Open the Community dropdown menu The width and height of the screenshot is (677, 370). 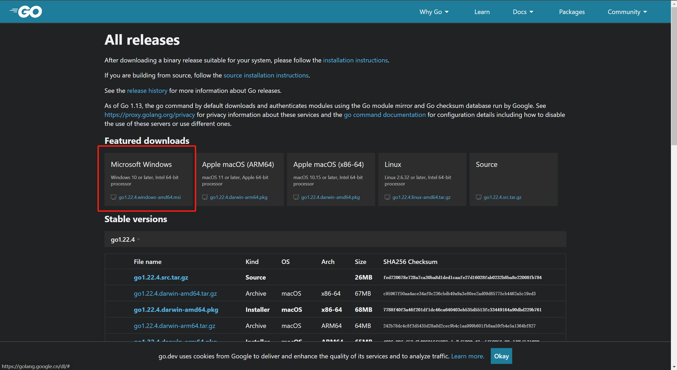pyautogui.click(x=627, y=12)
